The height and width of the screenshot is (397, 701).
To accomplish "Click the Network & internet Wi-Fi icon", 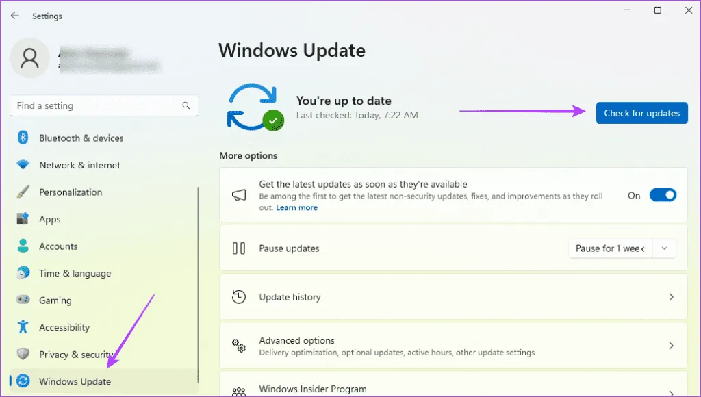I will pyautogui.click(x=23, y=165).
